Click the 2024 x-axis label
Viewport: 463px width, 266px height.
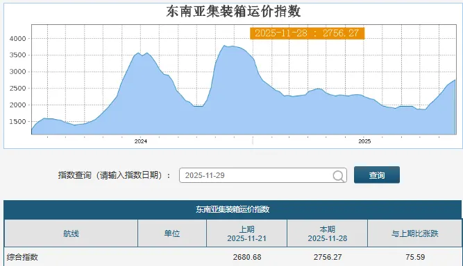[x=140, y=141]
